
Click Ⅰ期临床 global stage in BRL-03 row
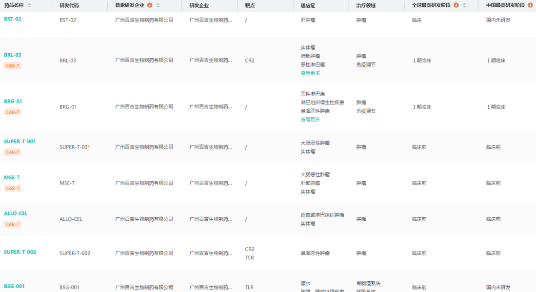point(422,60)
